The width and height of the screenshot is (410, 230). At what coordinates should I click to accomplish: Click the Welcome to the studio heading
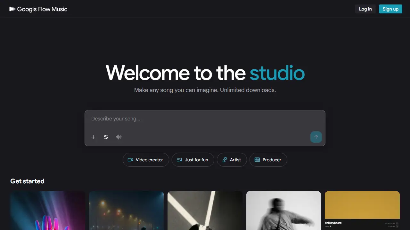point(205,73)
